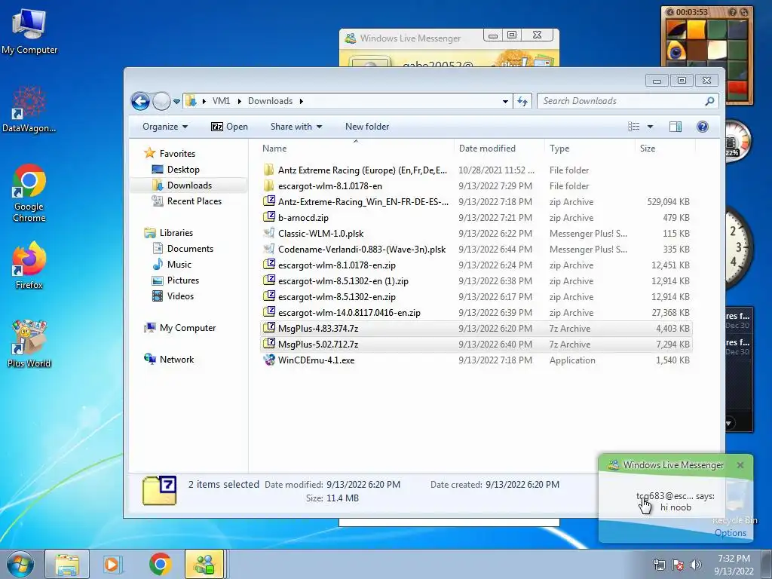
Task: Open Plus World desktop shortcut
Action: tap(29, 344)
